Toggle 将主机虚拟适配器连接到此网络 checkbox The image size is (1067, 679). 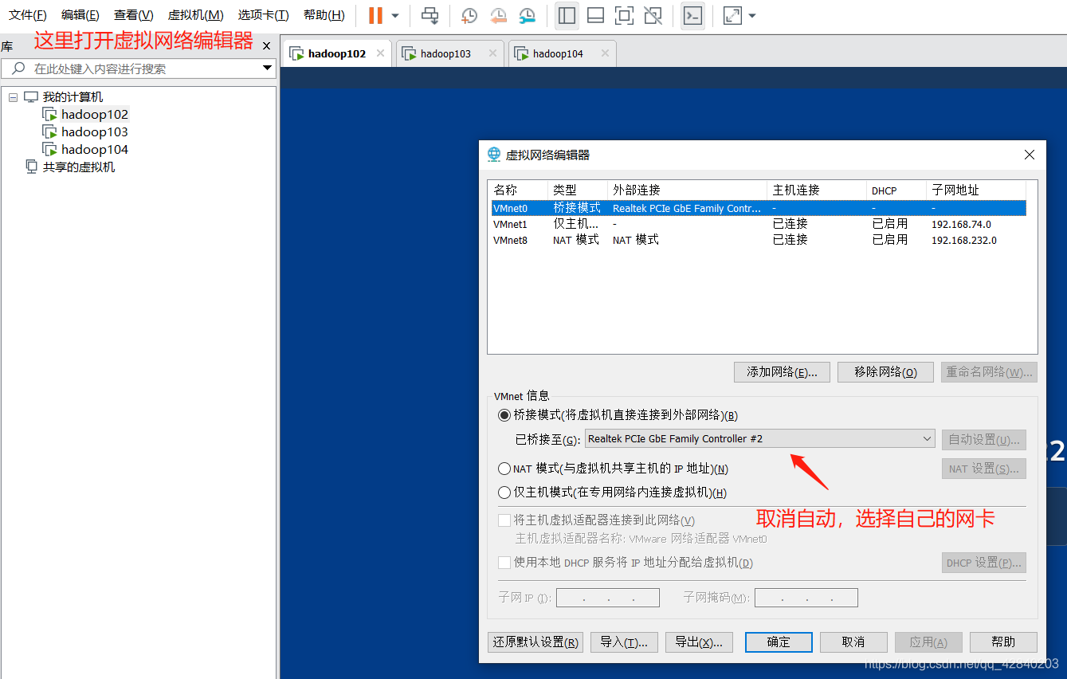[504, 520]
